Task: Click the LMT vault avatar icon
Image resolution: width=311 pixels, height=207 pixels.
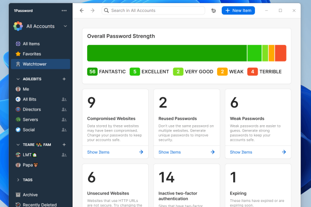Action: point(18,155)
